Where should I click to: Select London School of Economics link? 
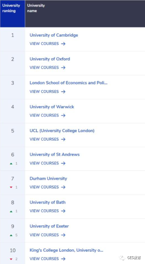tap(68, 83)
